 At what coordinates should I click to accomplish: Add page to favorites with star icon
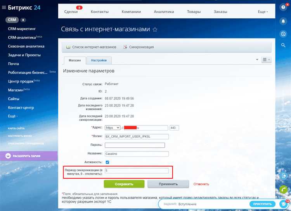coord(155,30)
